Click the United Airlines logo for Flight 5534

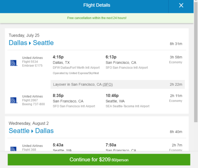pyautogui.click(x=14, y=63)
